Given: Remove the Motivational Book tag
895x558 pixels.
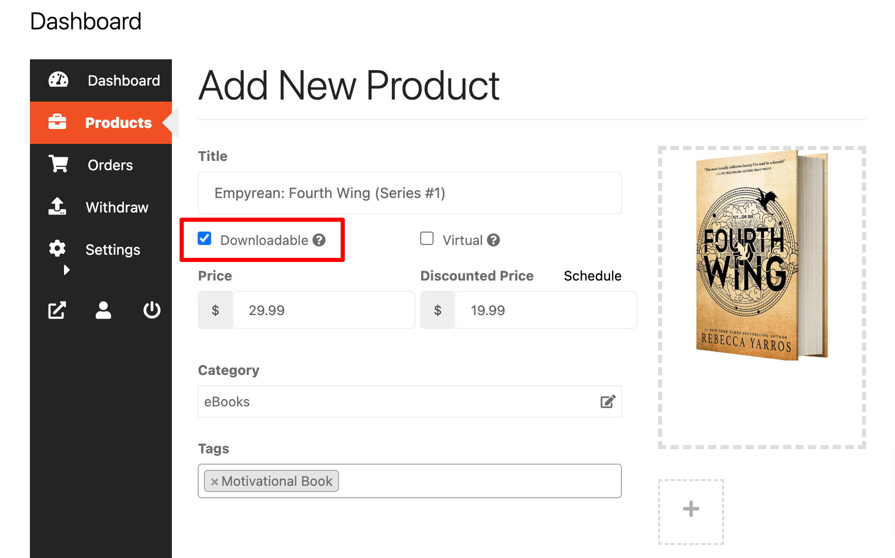Looking at the screenshot, I should [215, 481].
